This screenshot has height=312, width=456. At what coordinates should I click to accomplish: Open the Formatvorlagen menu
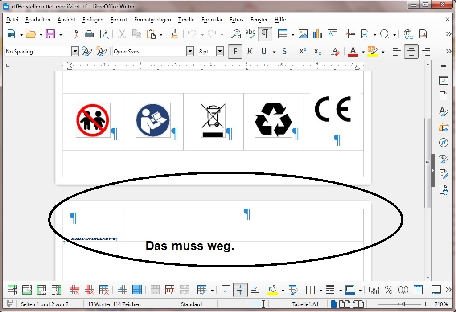(152, 20)
